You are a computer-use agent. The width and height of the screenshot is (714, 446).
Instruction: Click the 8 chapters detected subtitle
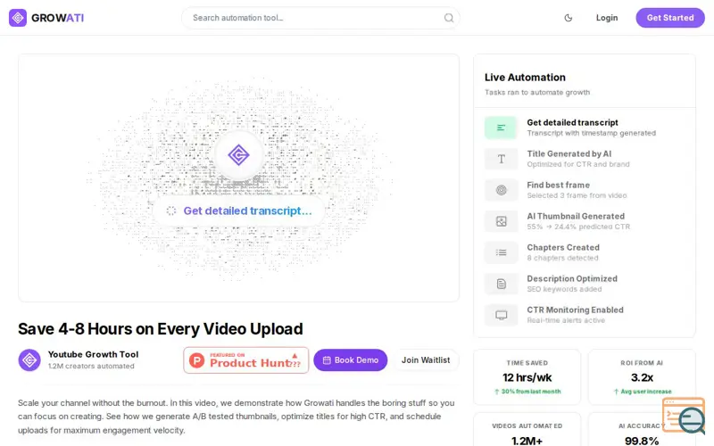(562, 258)
